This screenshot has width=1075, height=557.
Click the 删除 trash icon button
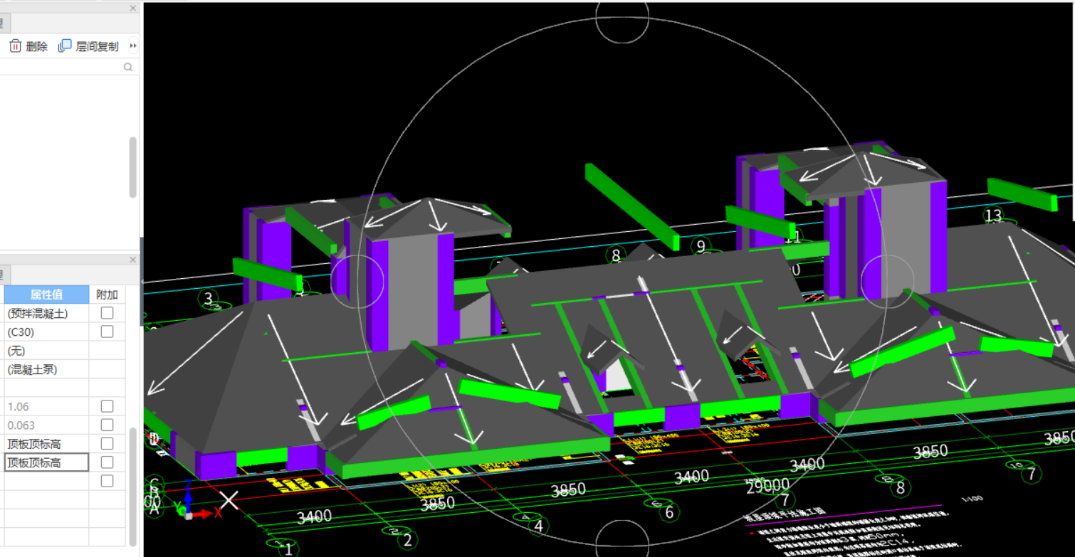coord(28,46)
